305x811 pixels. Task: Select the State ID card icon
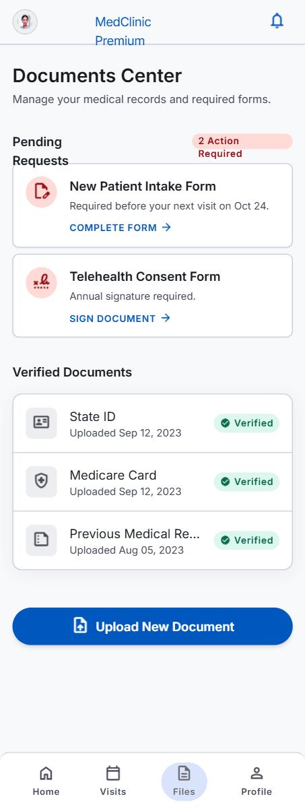click(x=41, y=423)
